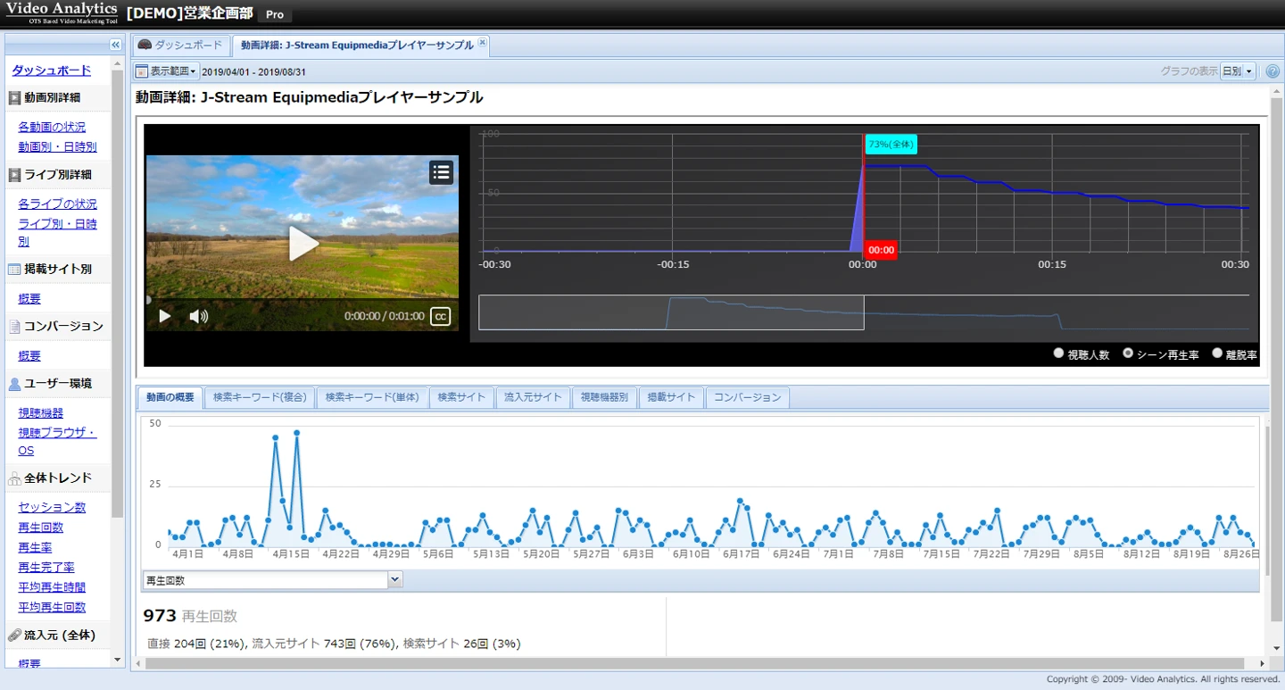Select the 視聴人数 radio button
1285x690 pixels.
[1058, 353]
